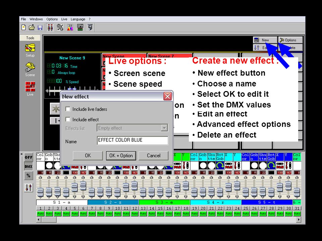Open the 3D visualizer toolbar icon

70,27
